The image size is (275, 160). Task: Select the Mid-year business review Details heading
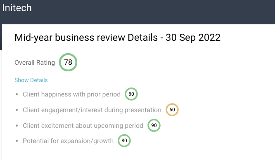click(117, 38)
